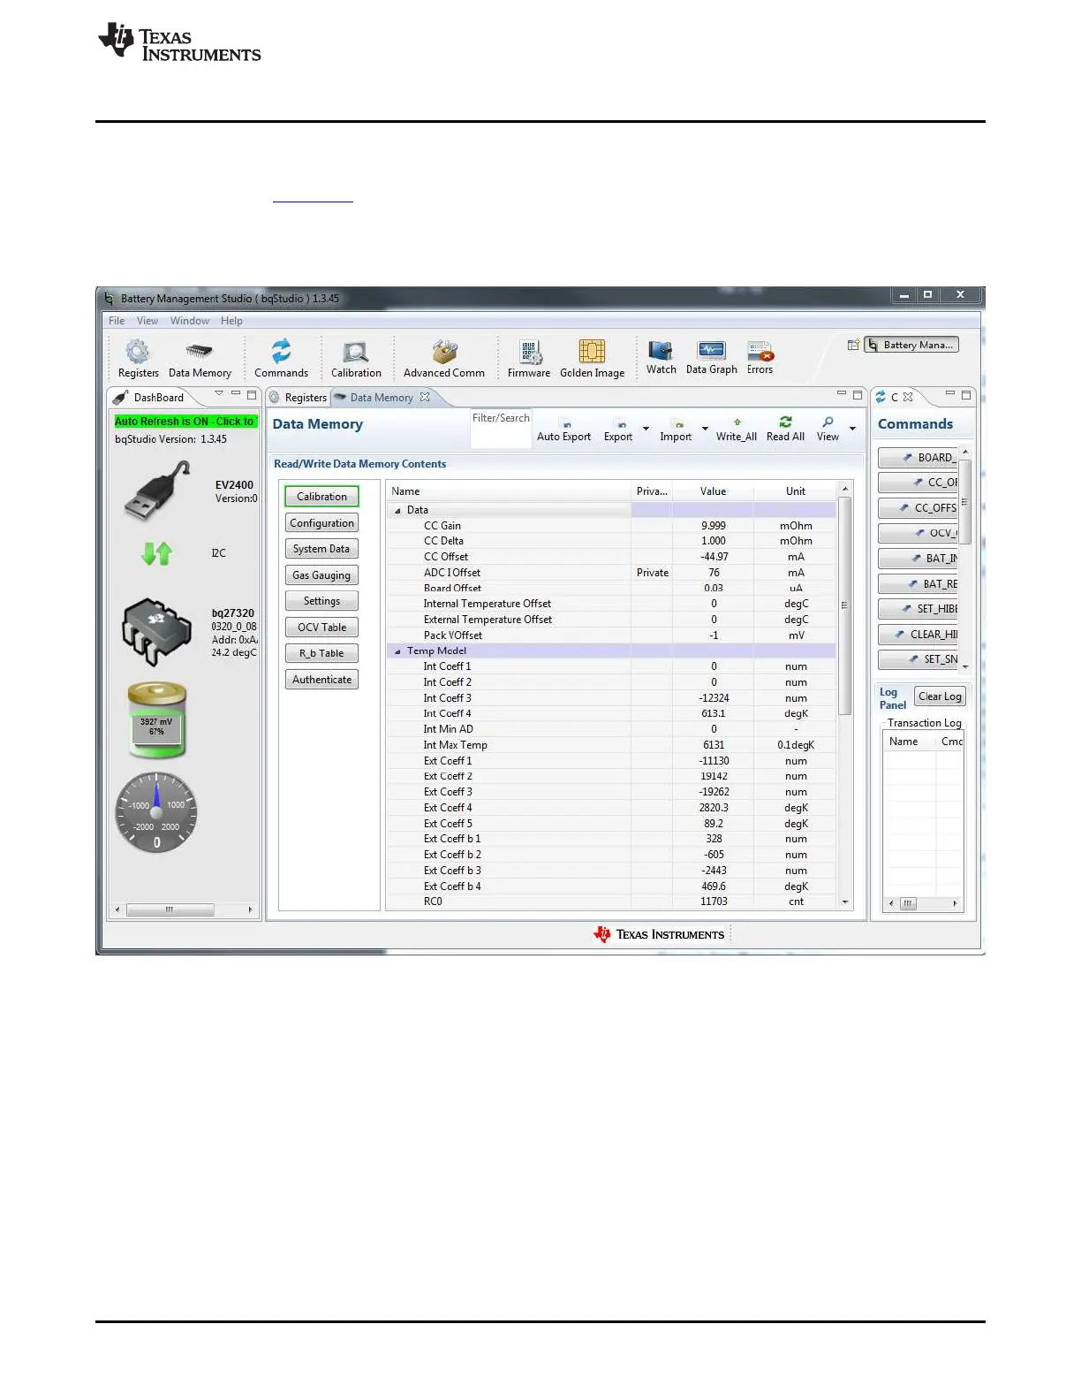Click the Clear Log button
The height and width of the screenshot is (1400, 1081).
(940, 696)
